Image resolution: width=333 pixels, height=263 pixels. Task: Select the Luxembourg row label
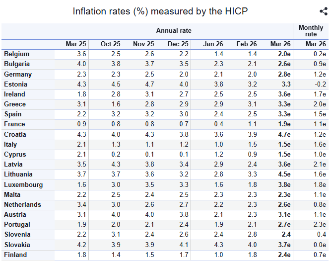(23, 184)
